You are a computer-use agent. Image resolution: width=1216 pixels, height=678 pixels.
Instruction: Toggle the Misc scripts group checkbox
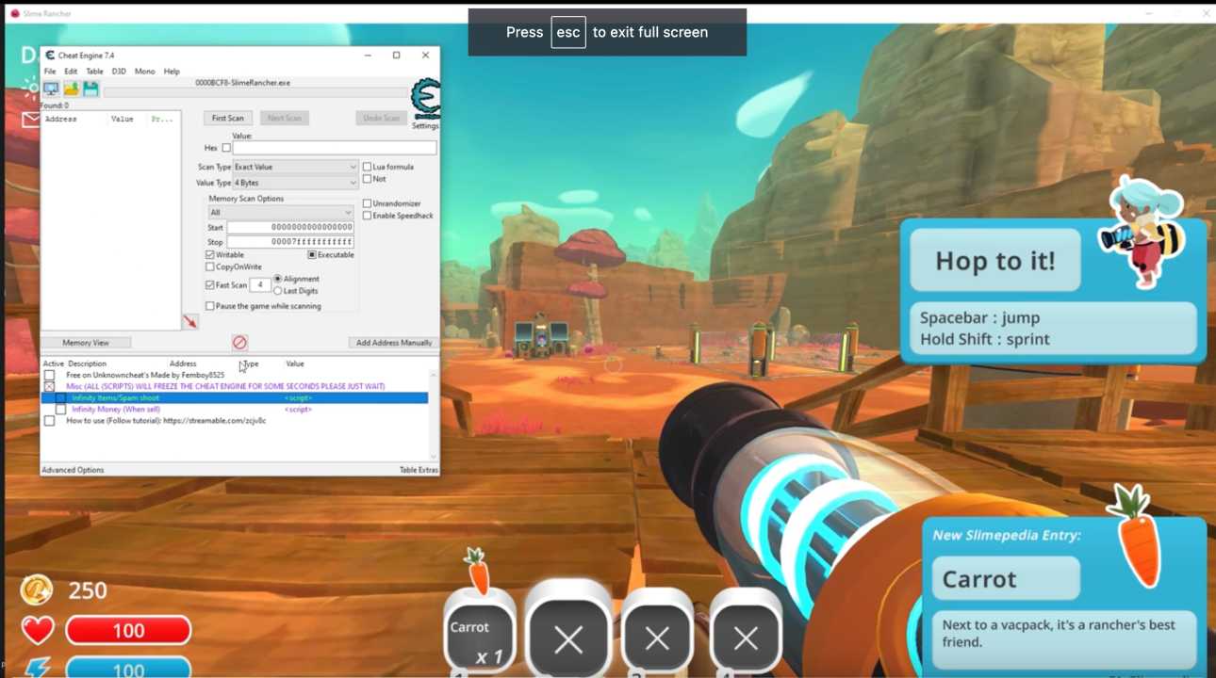click(x=49, y=387)
